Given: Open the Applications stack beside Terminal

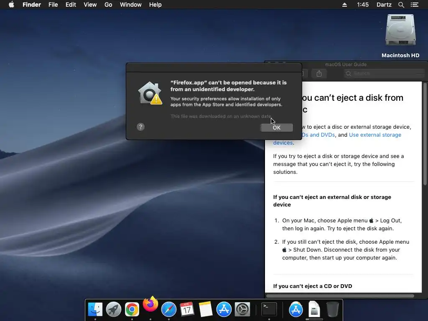Looking at the screenshot, I should tap(296, 310).
